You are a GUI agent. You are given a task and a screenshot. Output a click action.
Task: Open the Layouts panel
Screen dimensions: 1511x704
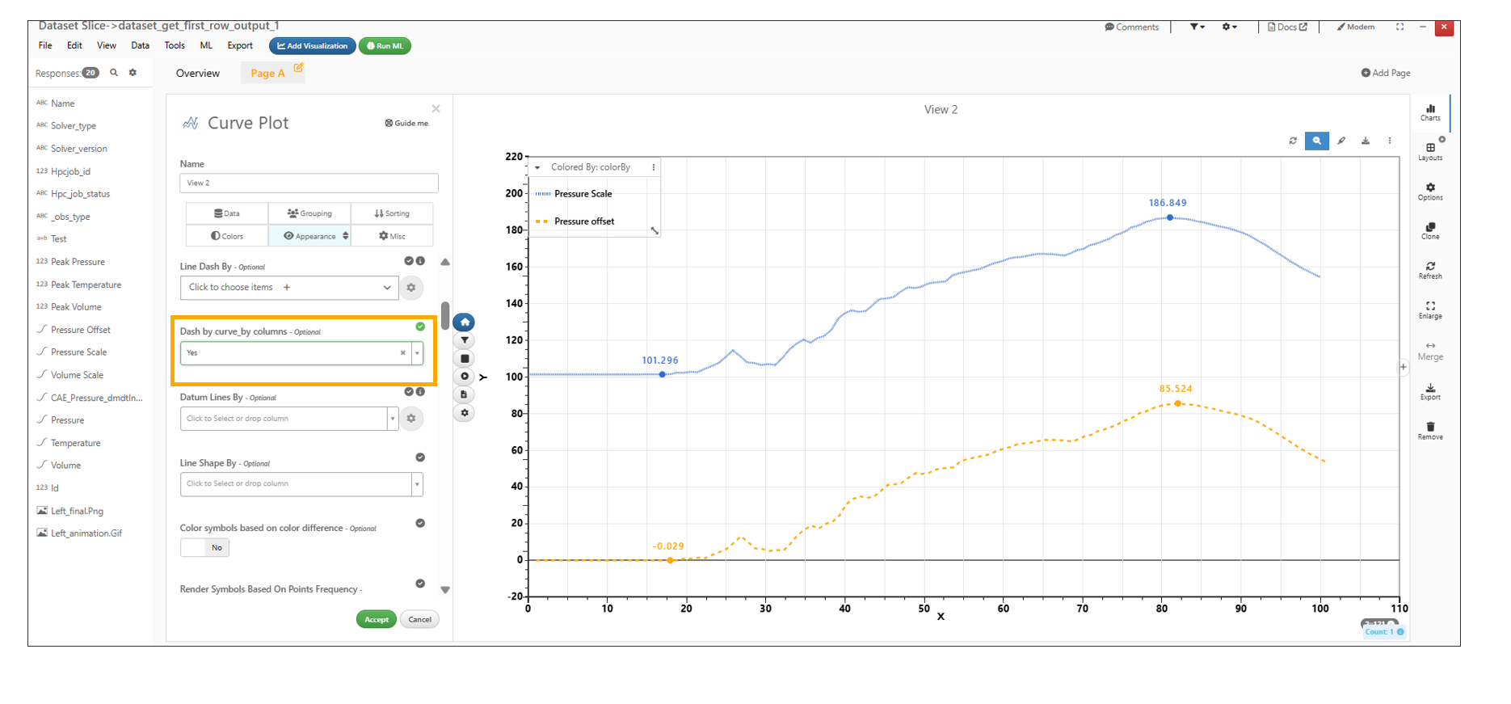(1430, 151)
